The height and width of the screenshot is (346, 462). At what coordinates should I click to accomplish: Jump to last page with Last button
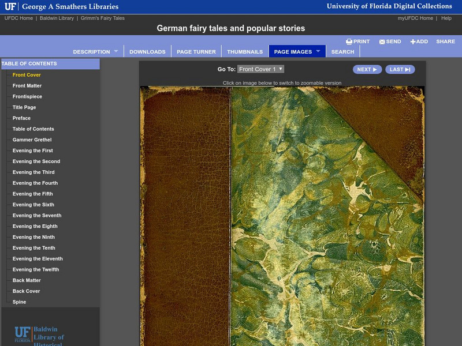(x=400, y=69)
